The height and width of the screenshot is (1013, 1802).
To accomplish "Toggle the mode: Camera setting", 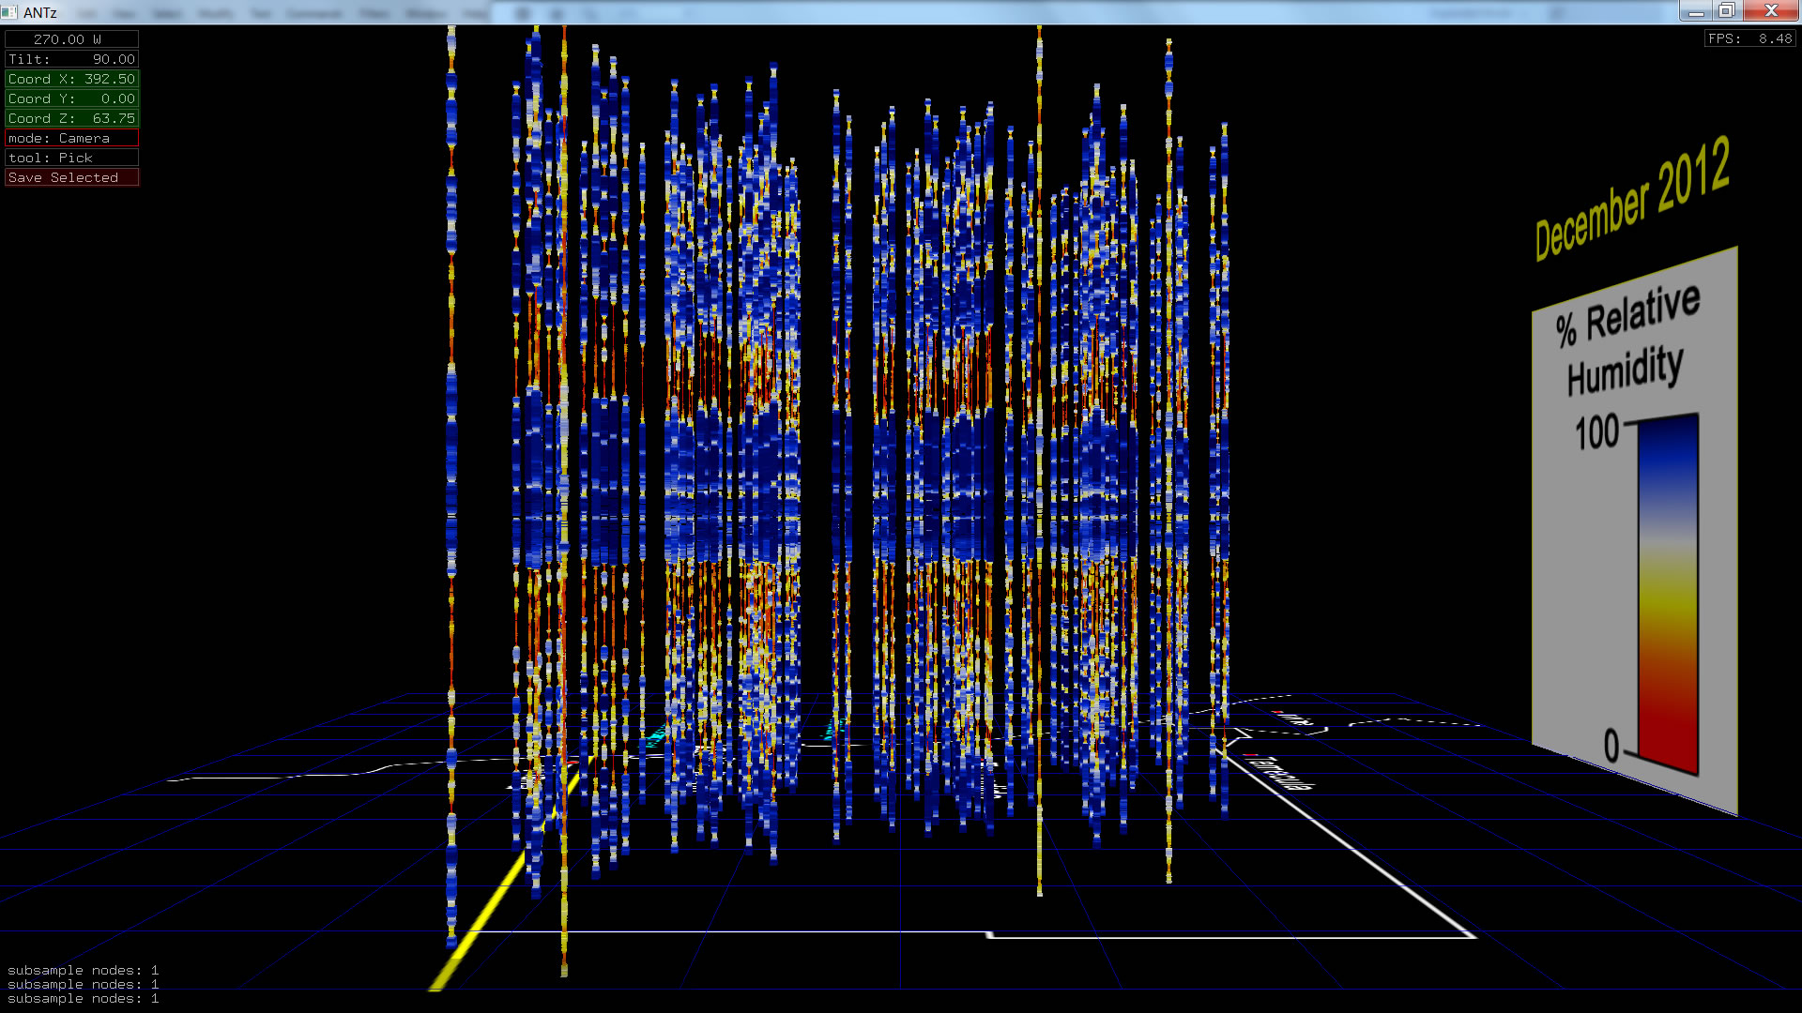I will pos(71,138).
